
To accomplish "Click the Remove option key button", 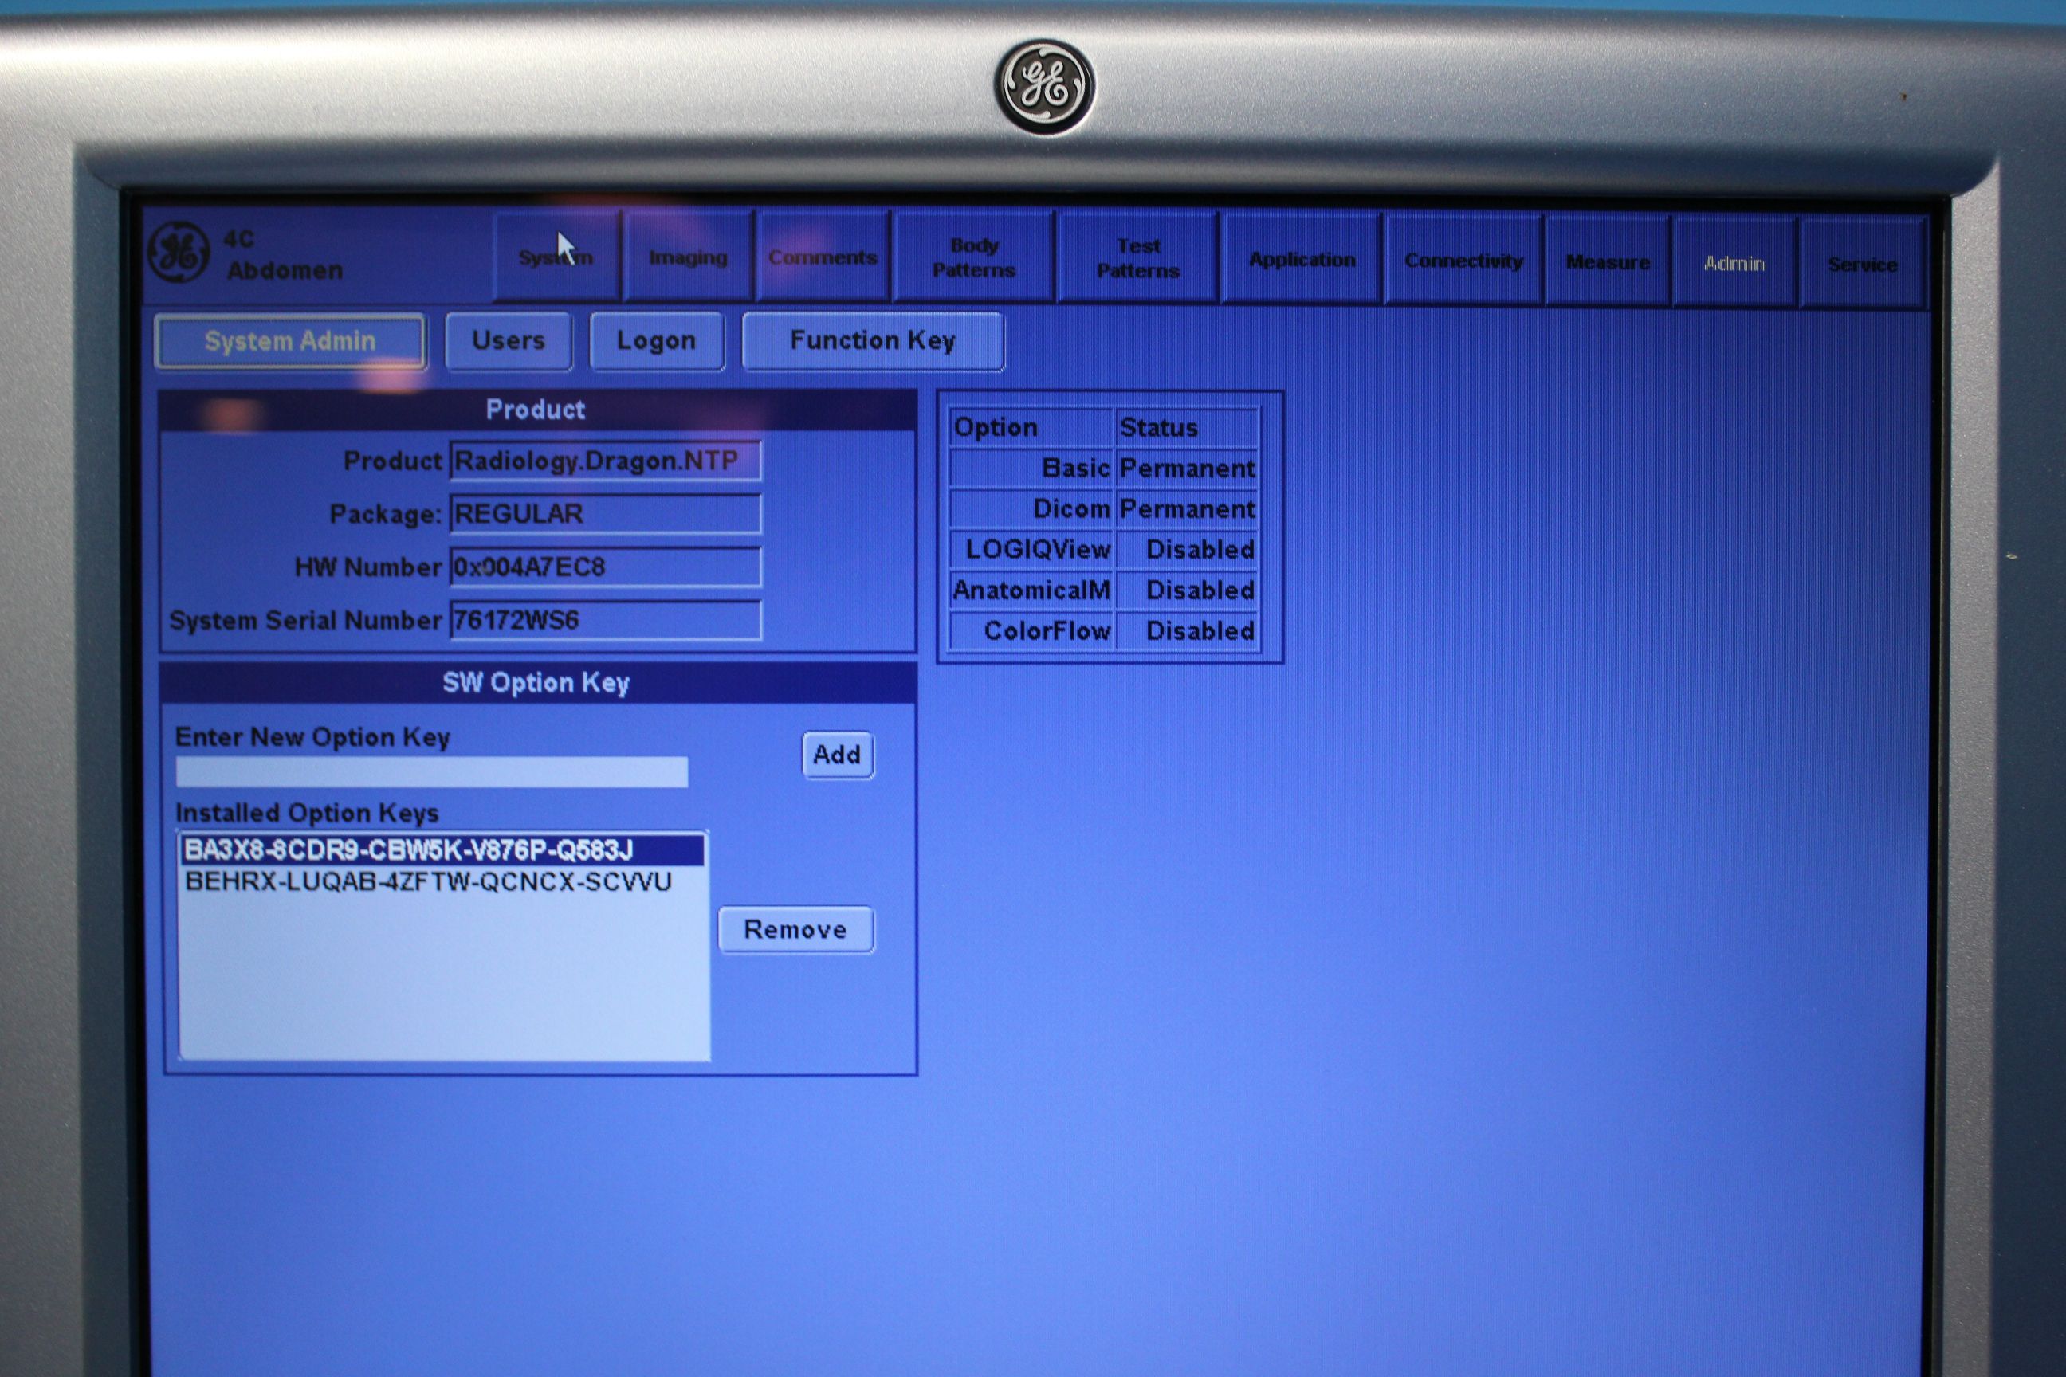I will click(x=795, y=929).
